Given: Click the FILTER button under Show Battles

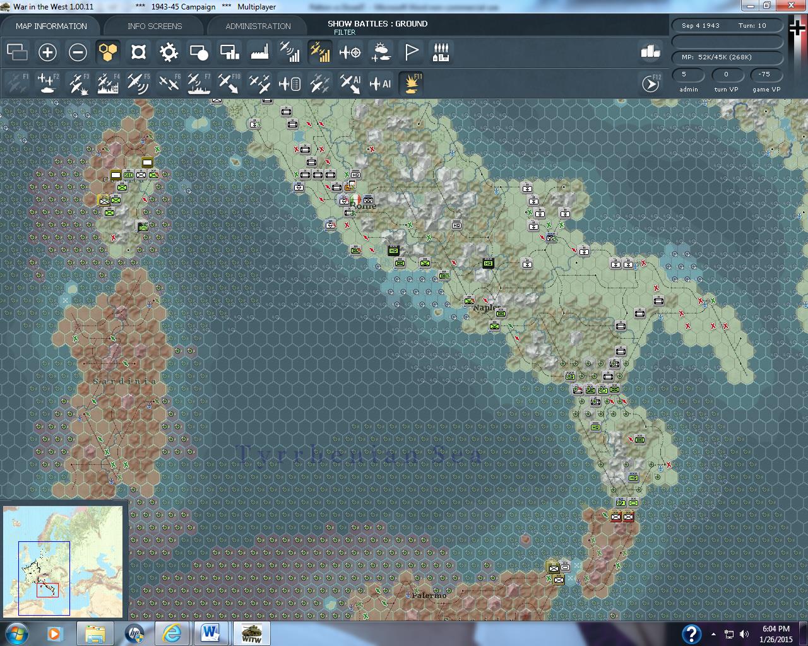Looking at the screenshot, I should [x=345, y=32].
